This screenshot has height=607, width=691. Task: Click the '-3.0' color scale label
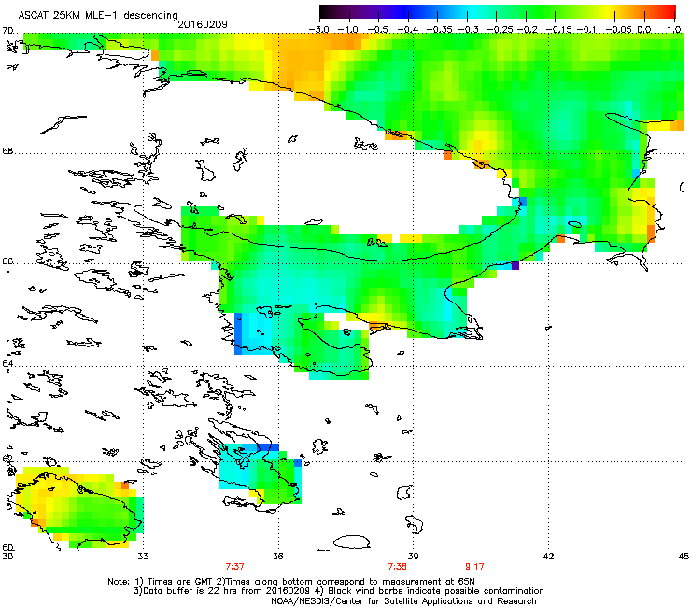318,30
